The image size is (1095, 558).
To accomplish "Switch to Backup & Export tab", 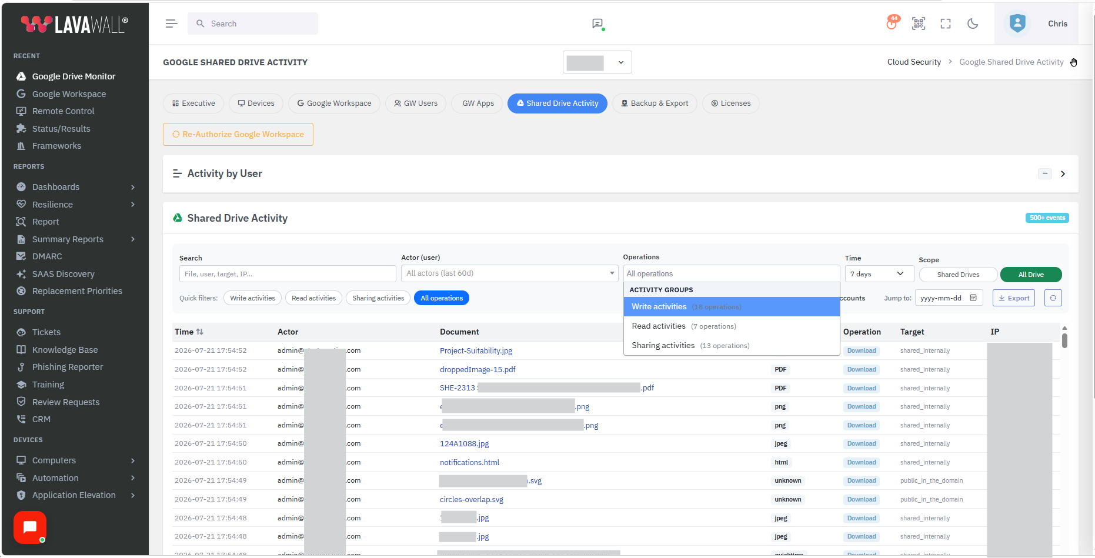I will pyautogui.click(x=655, y=103).
